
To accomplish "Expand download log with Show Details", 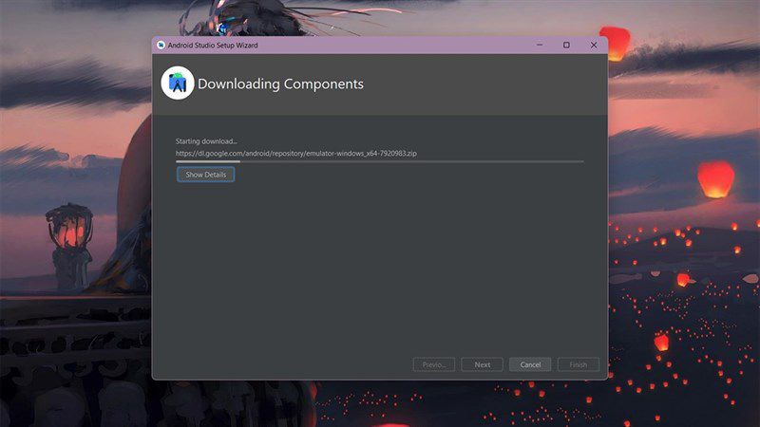I will click(205, 175).
